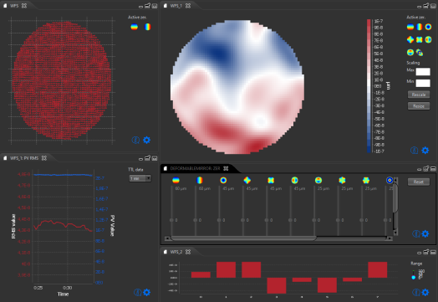The width and height of the screenshot is (438, 302).
Task: Select the defocus Zernike icon in mirror panel
Action: (223, 180)
